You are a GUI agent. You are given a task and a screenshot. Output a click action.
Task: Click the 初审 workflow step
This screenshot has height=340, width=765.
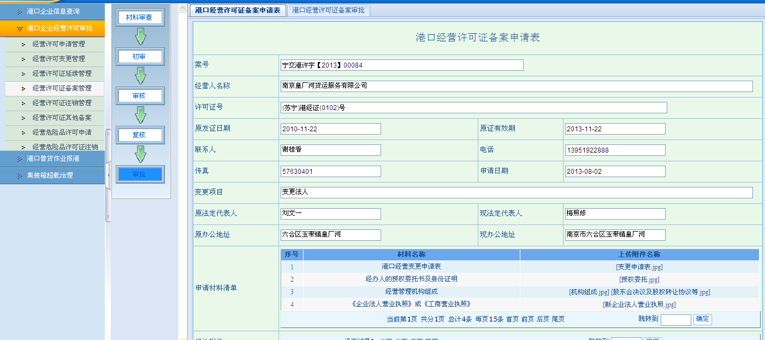click(140, 57)
